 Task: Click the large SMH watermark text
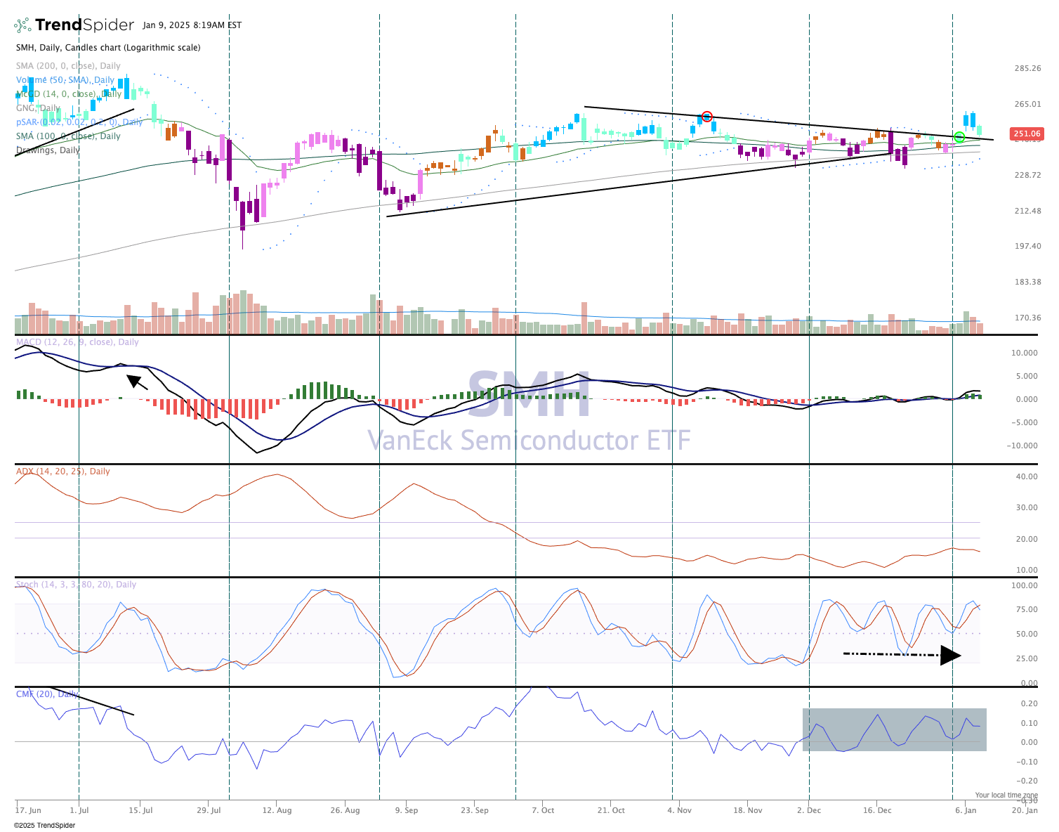(x=529, y=395)
